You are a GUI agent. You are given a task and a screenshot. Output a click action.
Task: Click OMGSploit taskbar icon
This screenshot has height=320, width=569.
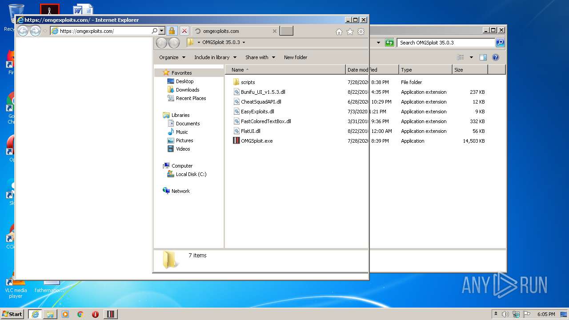pos(111,314)
